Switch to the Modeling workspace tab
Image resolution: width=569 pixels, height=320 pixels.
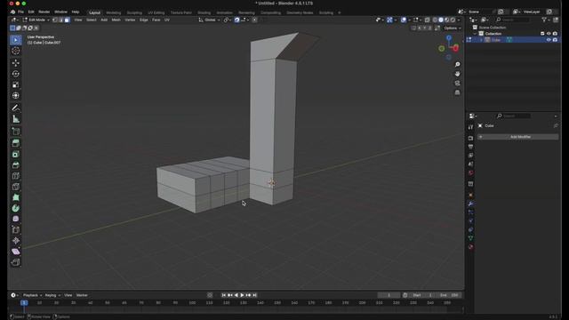click(113, 12)
